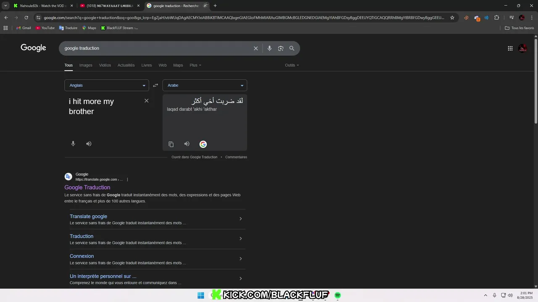Reload the current page

(26, 18)
